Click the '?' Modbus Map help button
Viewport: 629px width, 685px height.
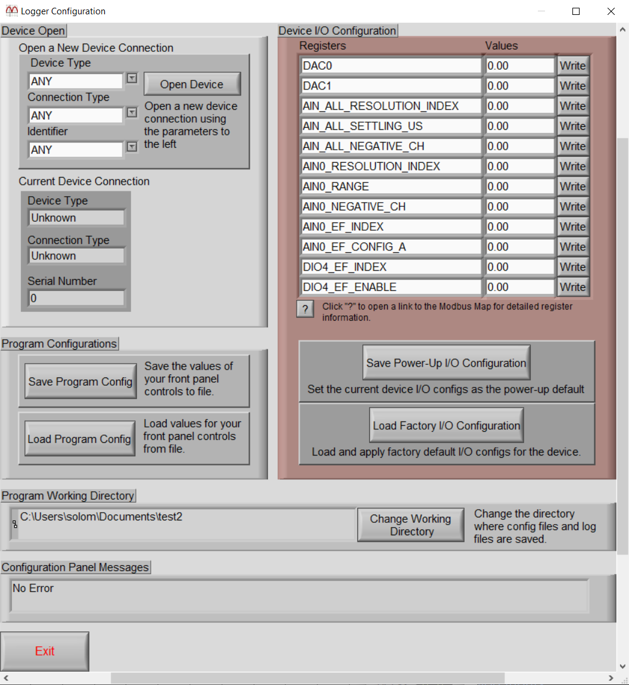(x=305, y=309)
